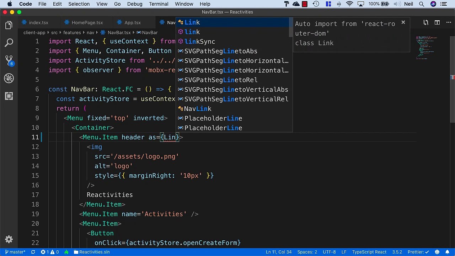Click client-app in the breadcrumb

34,32
